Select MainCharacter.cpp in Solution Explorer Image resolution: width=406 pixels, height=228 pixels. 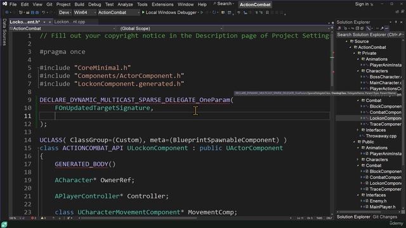(x=385, y=83)
